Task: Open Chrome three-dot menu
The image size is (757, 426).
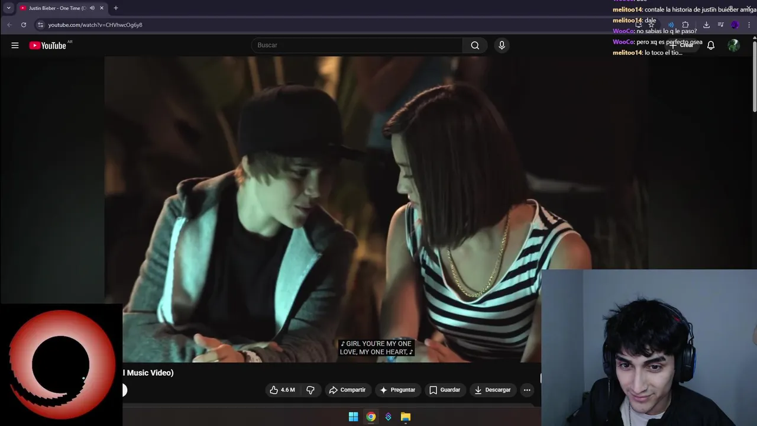Action: pos(749,25)
